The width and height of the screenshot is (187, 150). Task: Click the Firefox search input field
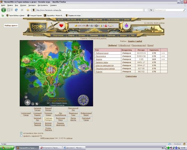(x=168, y=10)
